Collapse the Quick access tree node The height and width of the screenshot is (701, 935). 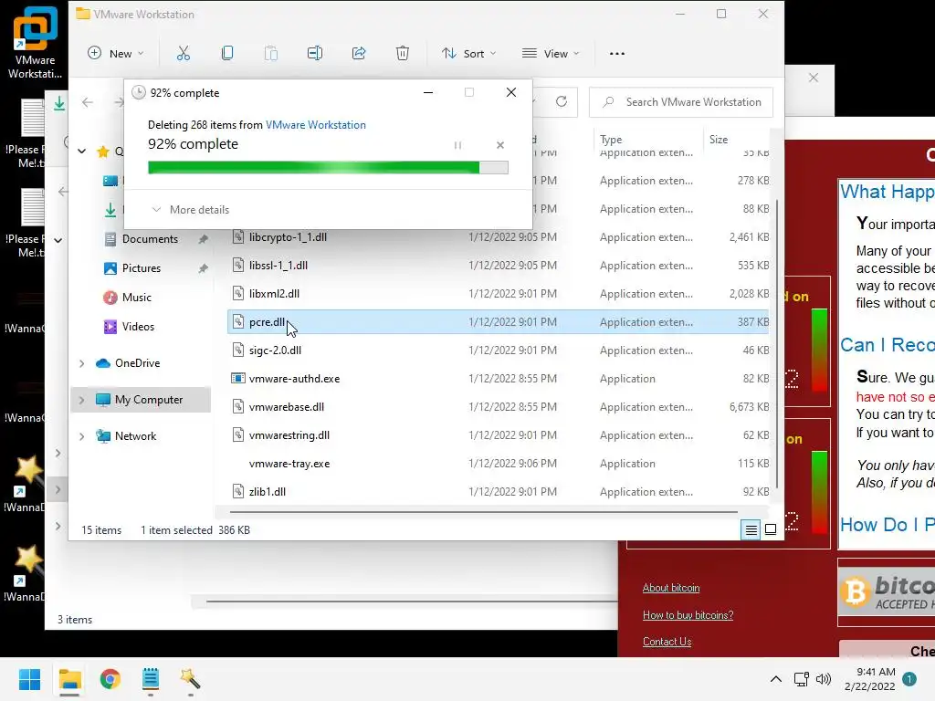pos(81,151)
